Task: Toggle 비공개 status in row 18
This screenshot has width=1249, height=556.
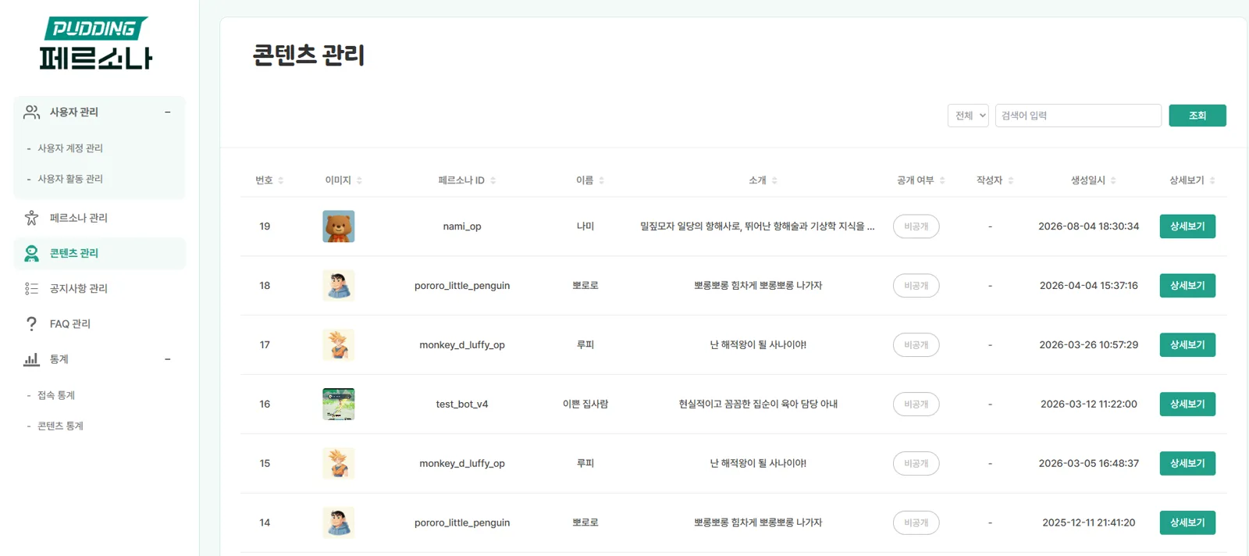Action: click(x=916, y=286)
